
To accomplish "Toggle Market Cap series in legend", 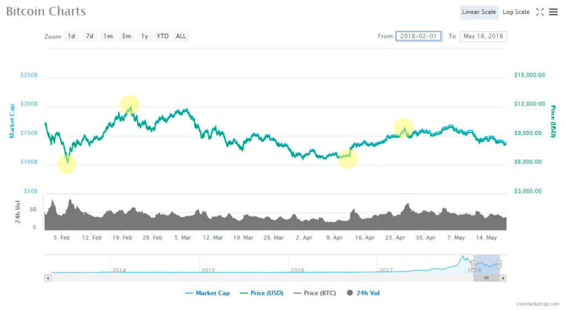I will (x=207, y=293).
